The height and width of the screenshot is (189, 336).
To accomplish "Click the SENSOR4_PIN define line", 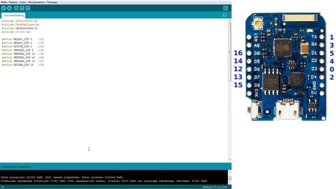I will 23,61.
